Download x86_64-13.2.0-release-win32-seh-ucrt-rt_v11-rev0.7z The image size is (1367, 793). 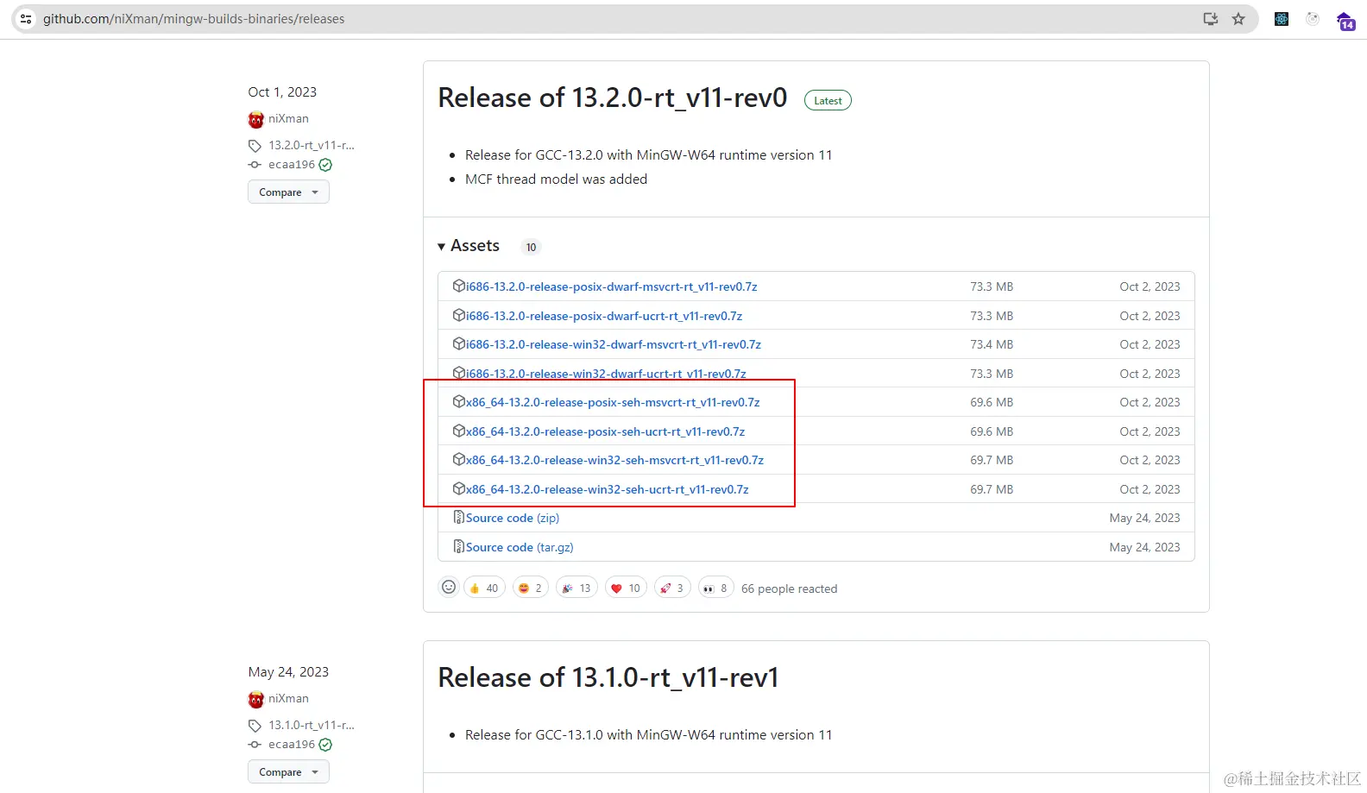[608, 489]
